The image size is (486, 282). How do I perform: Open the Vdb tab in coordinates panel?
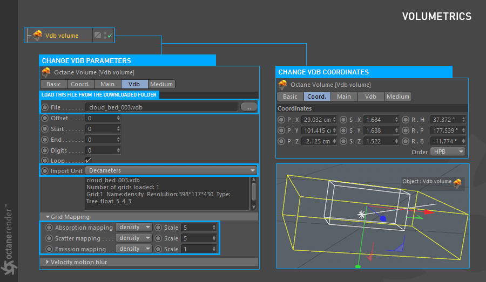(x=370, y=97)
